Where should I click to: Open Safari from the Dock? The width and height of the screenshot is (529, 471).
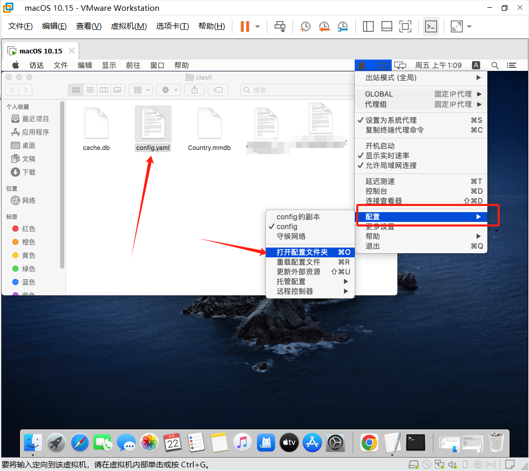pyautogui.click(x=80, y=442)
